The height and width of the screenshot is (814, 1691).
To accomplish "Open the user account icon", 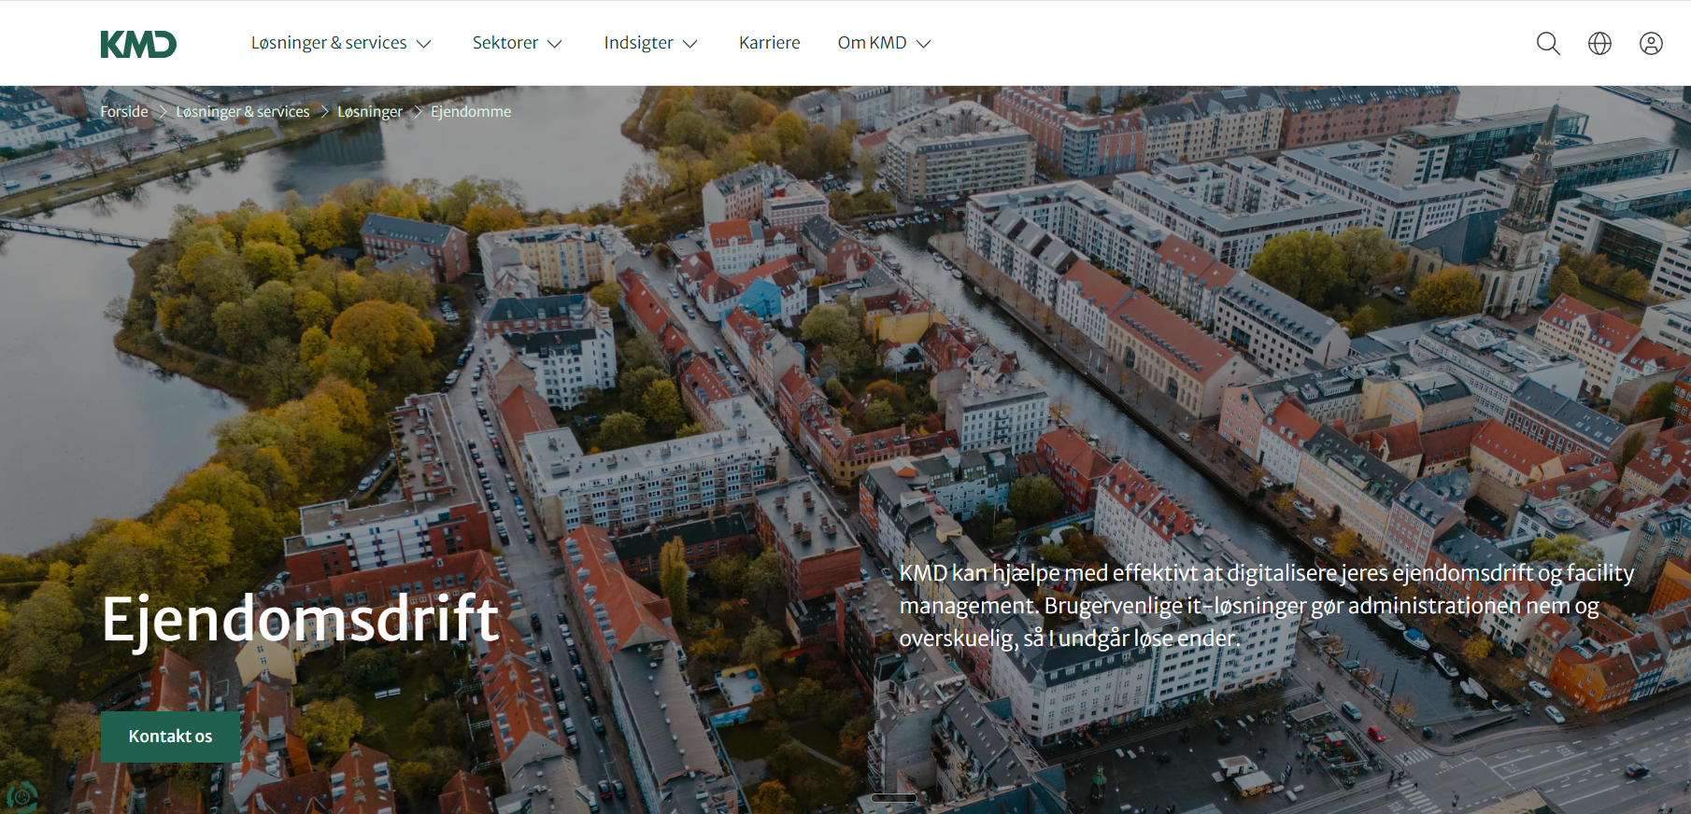I will 1651,43.
